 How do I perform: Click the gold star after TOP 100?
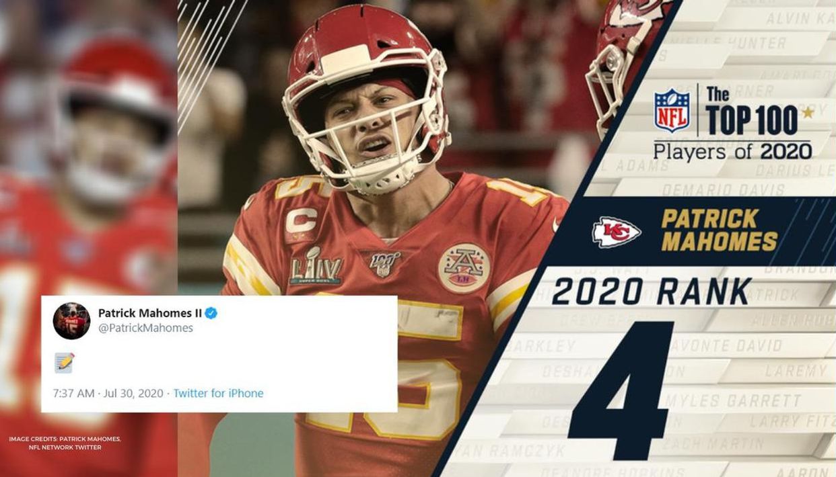coord(807,112)
